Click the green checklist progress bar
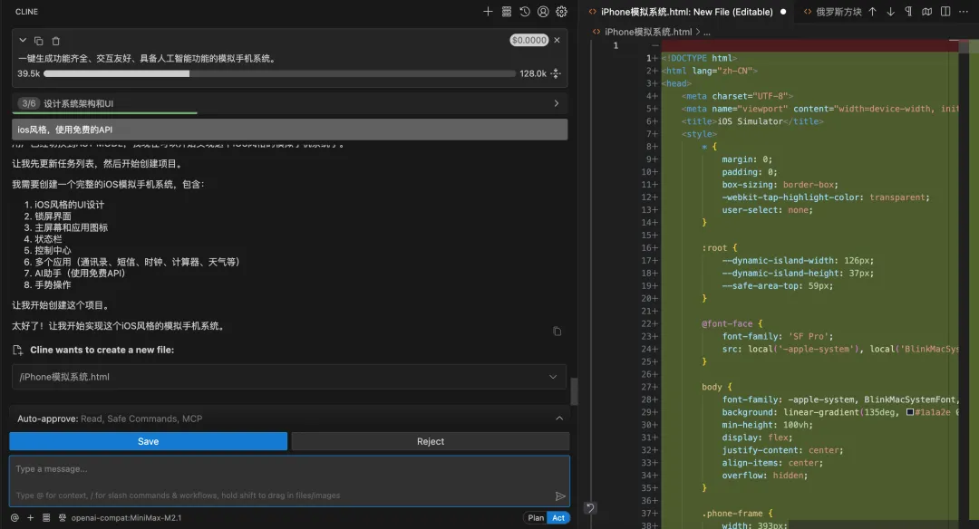 click(x=104, y=113)
